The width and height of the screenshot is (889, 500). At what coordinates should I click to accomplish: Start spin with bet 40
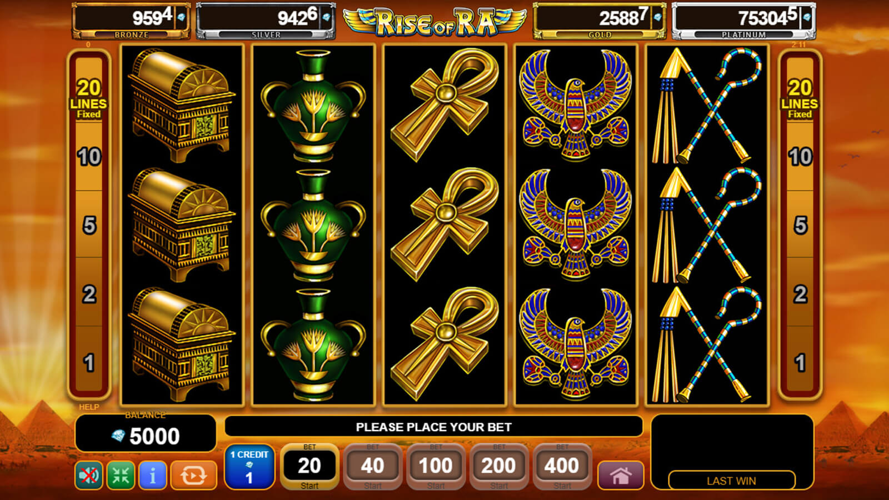373,467
